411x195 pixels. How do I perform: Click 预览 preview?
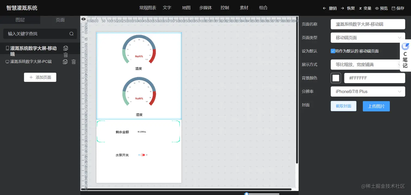[381, 8]
